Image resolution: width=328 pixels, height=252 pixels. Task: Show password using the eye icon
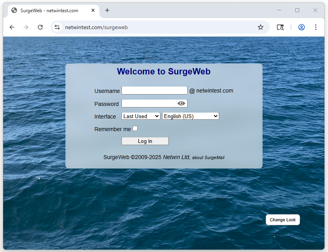(x=181, y=104)
